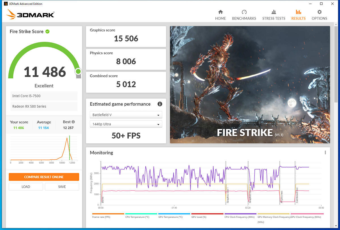The height and width of the screenshot is (230, 340).
Task: Click the Intel Core i5-7500 entry
Action: pos(44,96)
